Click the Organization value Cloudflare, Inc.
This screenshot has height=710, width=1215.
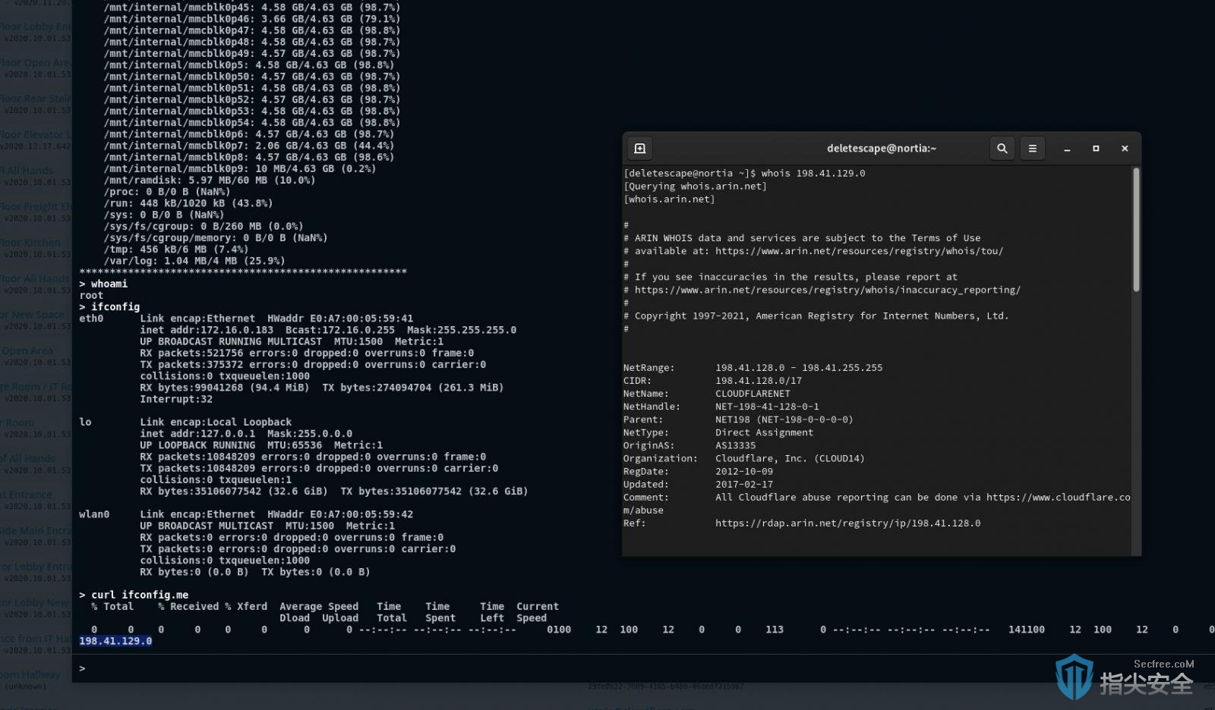790,458
